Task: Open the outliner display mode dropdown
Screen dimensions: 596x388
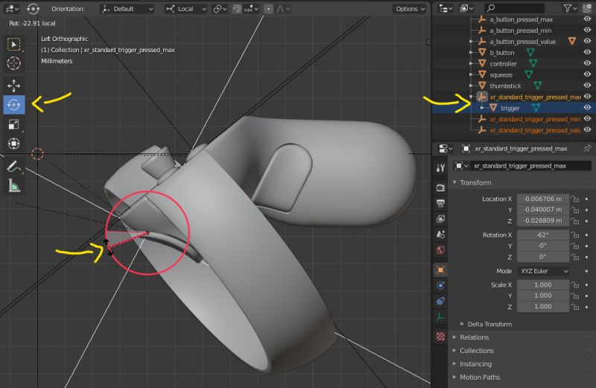Action: click(x=466, y=8)
